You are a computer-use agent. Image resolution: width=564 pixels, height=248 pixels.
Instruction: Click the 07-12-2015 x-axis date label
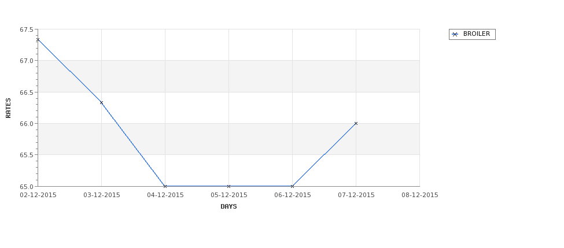tap(356, 195)
